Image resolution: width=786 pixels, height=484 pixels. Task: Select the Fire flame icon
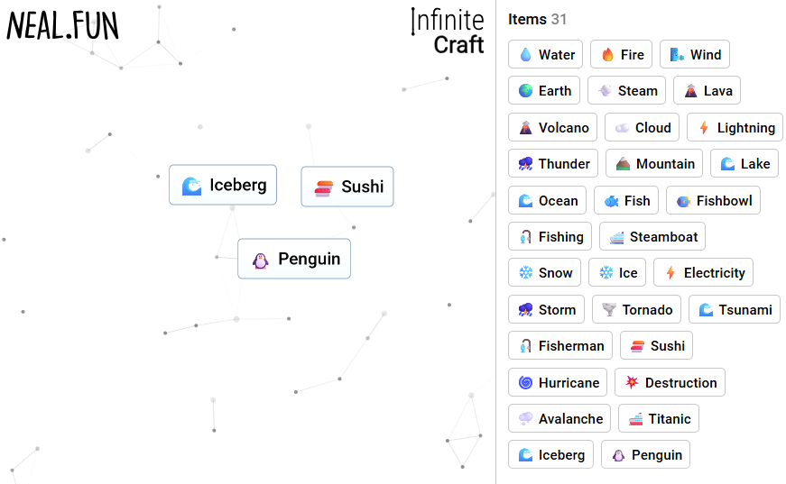point(607,55)
